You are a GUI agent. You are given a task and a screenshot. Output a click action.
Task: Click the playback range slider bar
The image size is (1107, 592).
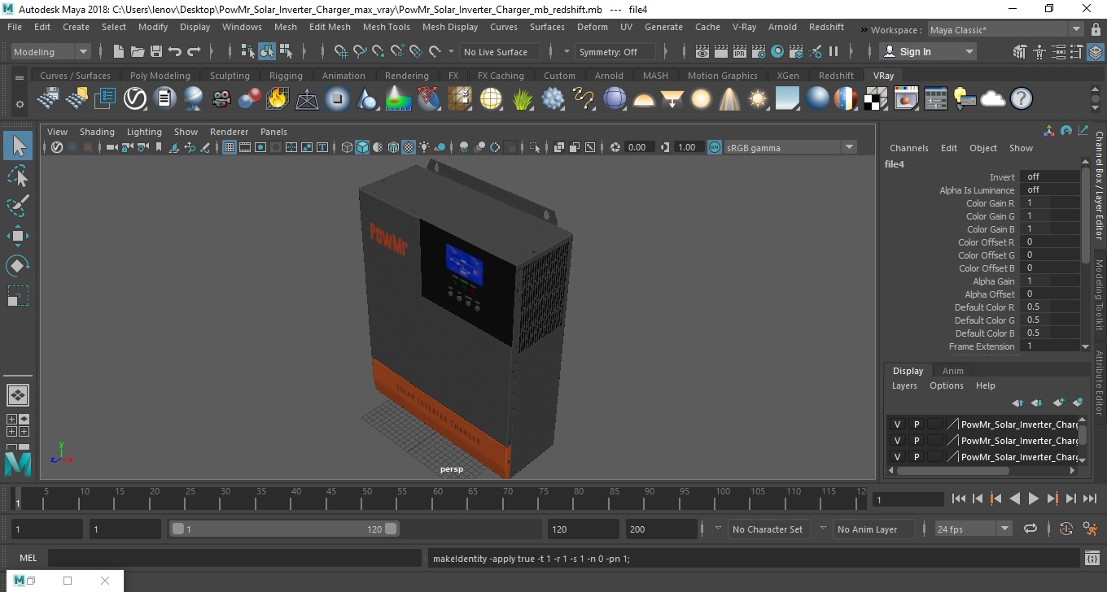coord(284,529)
